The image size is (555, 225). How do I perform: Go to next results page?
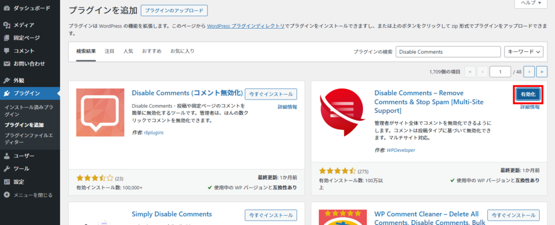click(x=529, y=72)
